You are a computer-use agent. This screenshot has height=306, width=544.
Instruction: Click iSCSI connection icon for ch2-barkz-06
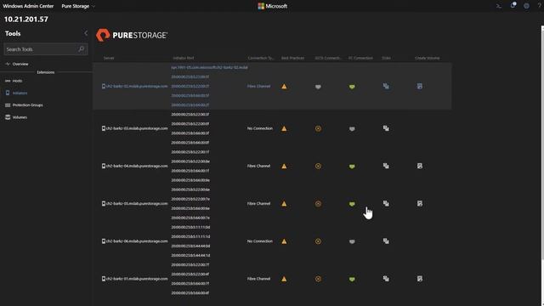[318, 241]
